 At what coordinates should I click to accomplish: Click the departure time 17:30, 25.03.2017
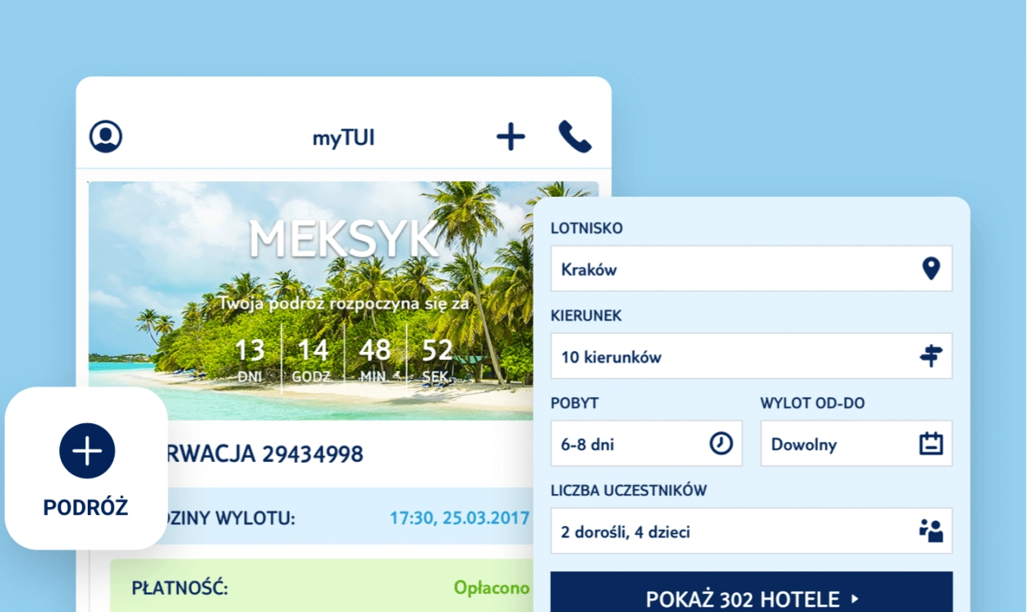[x=459, y=518]
